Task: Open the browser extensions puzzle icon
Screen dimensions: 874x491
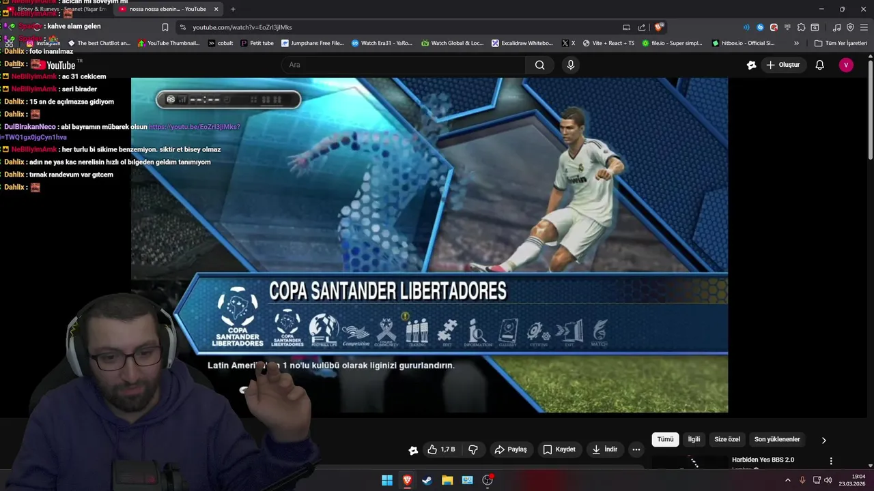Action: 801,27
